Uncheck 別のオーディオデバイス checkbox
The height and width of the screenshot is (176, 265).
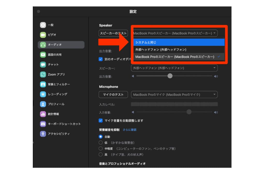101,59
